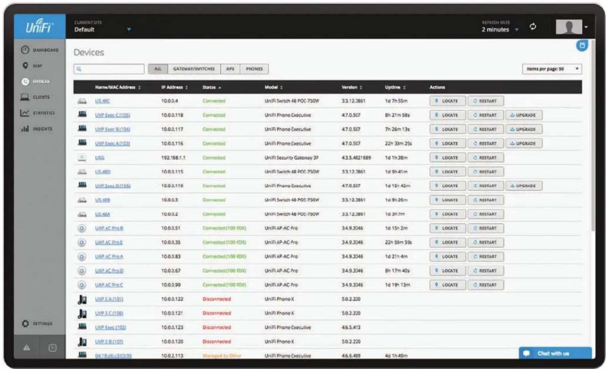This screenshot has width=606, height=369.
Task: Click Locate for US 48C
Action: click(x=447, y=101)
